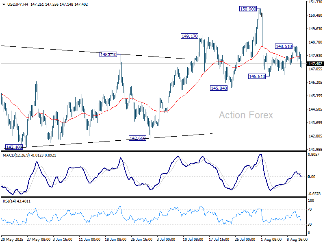Click the RSI(14) indicator label

[10, 201]
